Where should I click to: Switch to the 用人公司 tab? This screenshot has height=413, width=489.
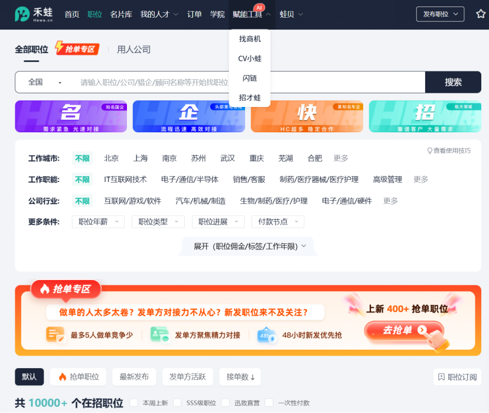133,50
